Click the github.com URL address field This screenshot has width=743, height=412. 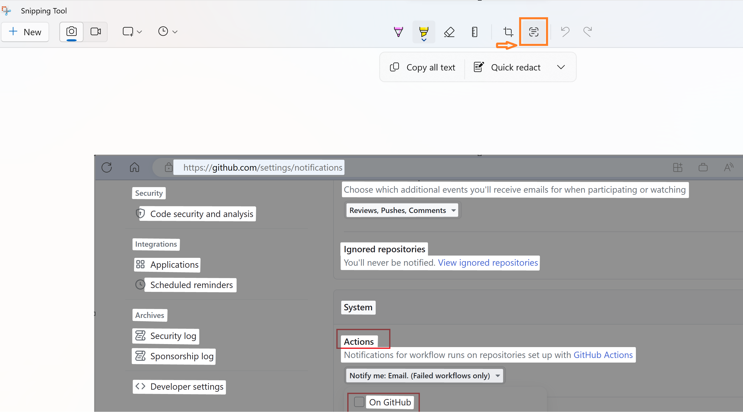point(262,167)
